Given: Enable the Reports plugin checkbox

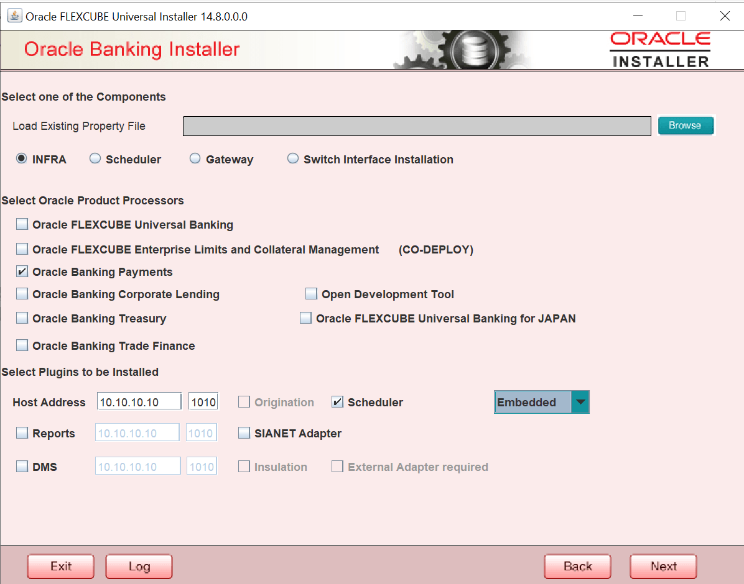Looking at the screenshot, I should coord(22,432).
